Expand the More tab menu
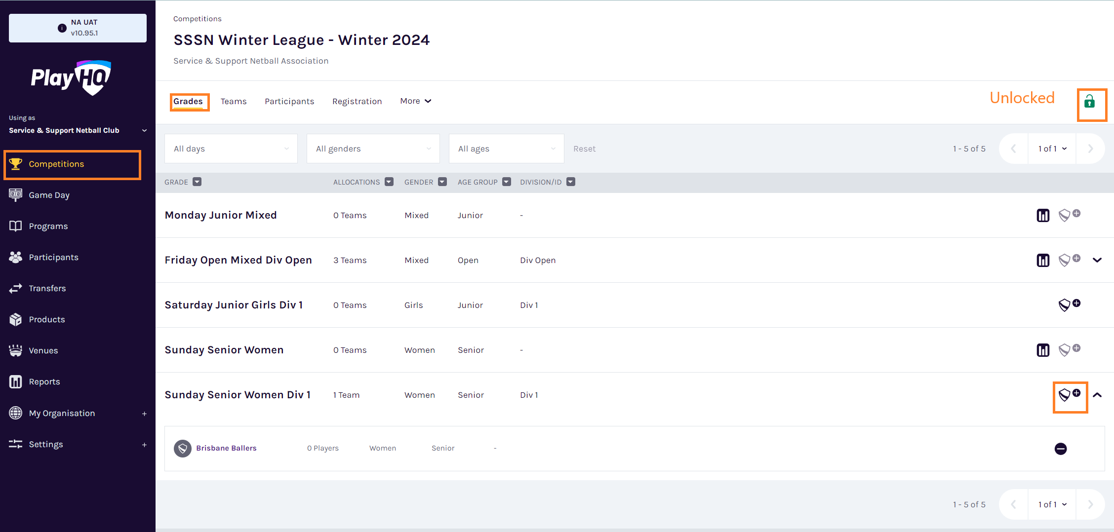1114x532 pixels. 416,101
